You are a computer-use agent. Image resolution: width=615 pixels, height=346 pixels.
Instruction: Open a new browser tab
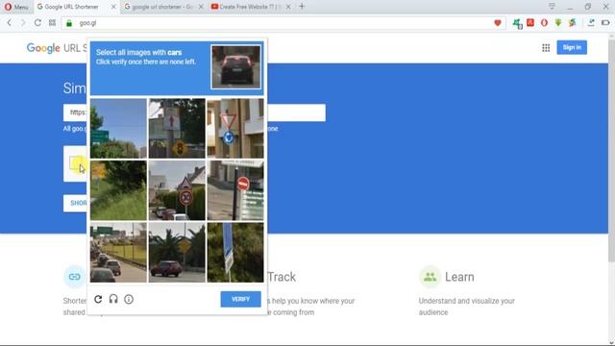pos(302,7)
